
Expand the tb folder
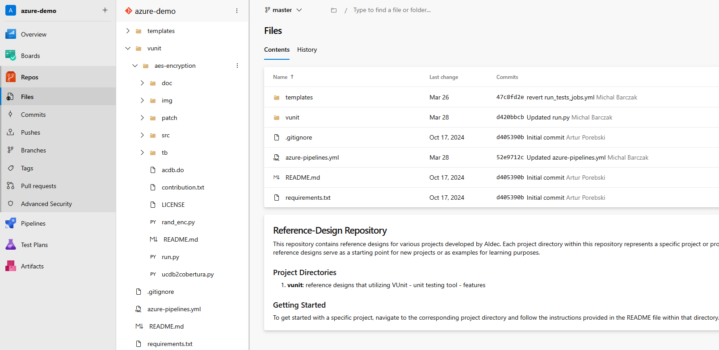click(x=142, y=152)
